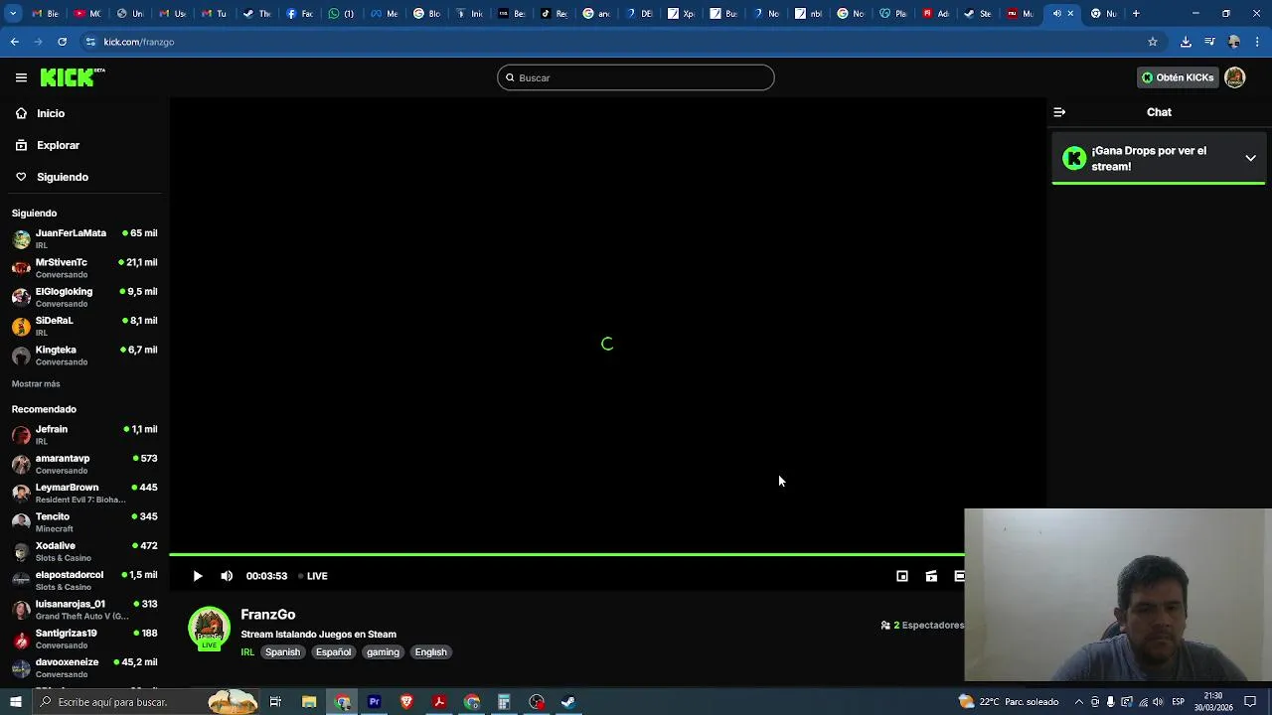Go back in browser history
This screenshot has width=1272, height=715.
(x=14, y=42)
